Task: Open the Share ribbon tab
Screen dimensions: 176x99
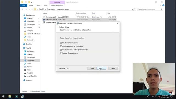Action: (x=38, y=5)
